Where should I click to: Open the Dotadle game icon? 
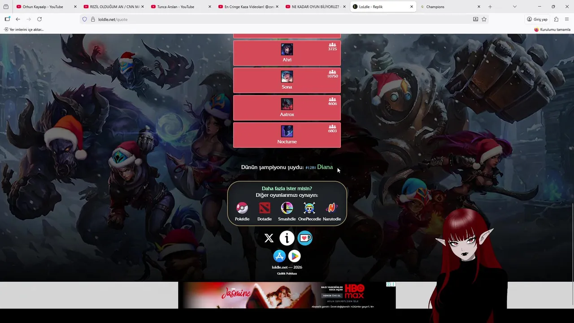click(265, 208)
